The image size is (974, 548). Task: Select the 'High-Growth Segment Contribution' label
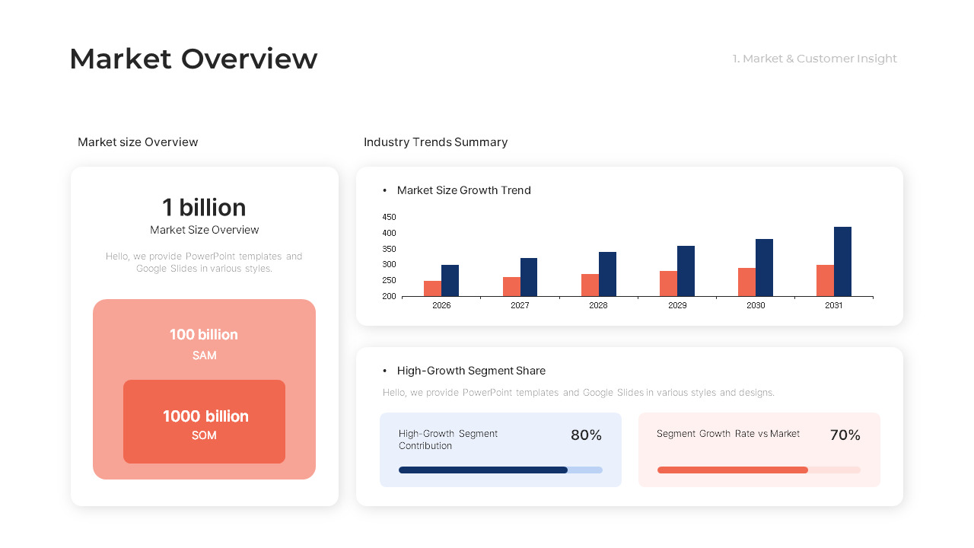point(448,439)
